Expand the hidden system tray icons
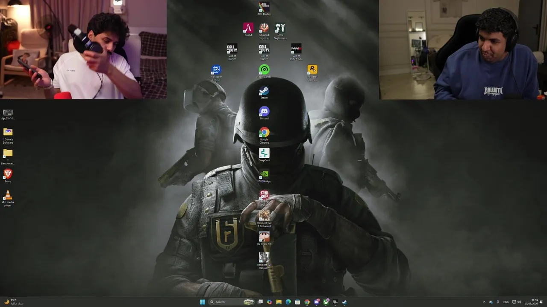Screen dimensions: 547x307 [484, 302]
